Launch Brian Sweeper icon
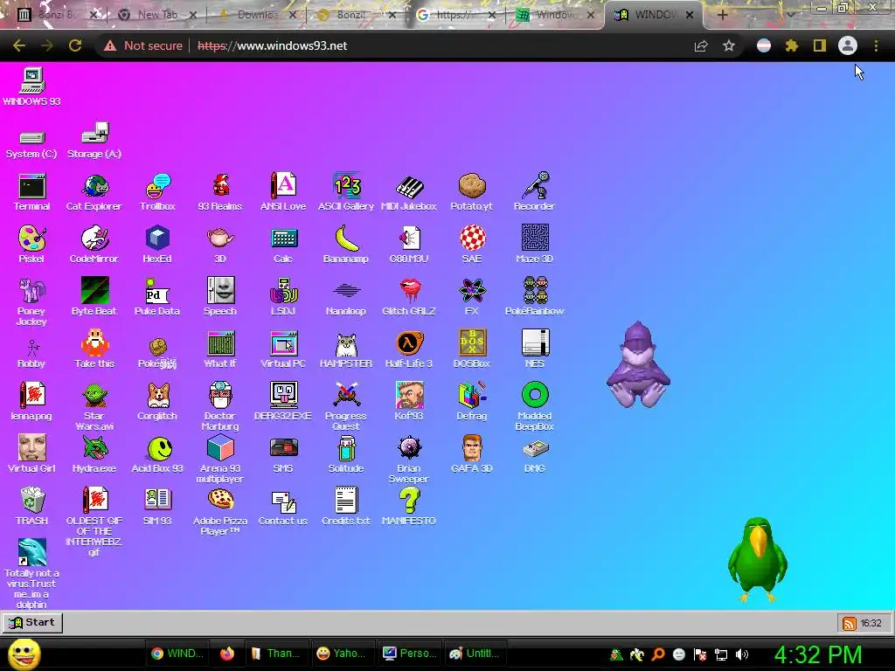 (409, 459)
